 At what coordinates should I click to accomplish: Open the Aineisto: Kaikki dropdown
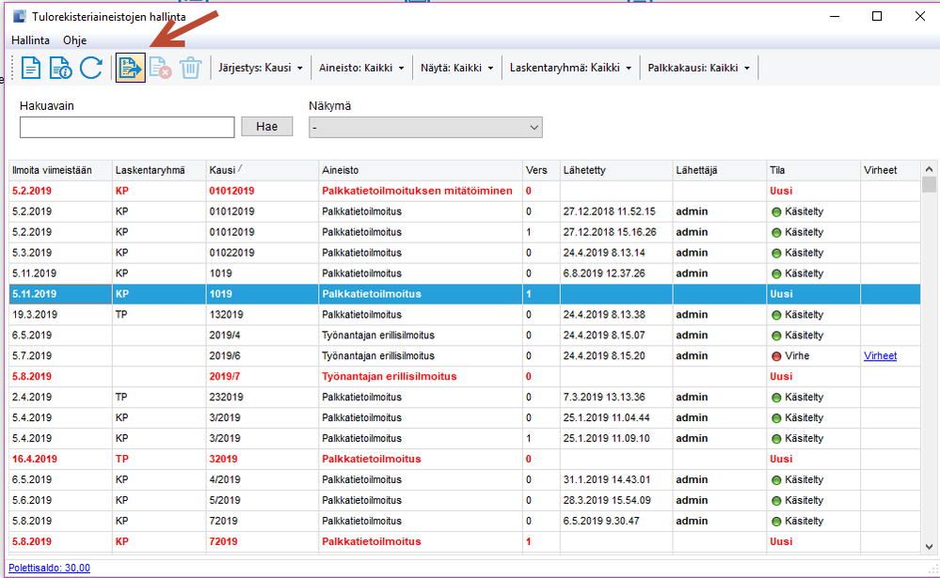tap(361, 68)
